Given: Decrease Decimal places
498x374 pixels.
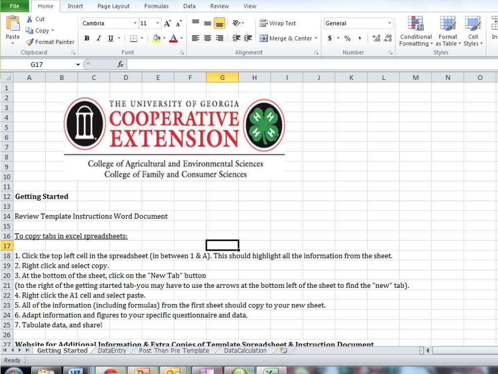Looking at the screenshot, I should click(388, 38).
